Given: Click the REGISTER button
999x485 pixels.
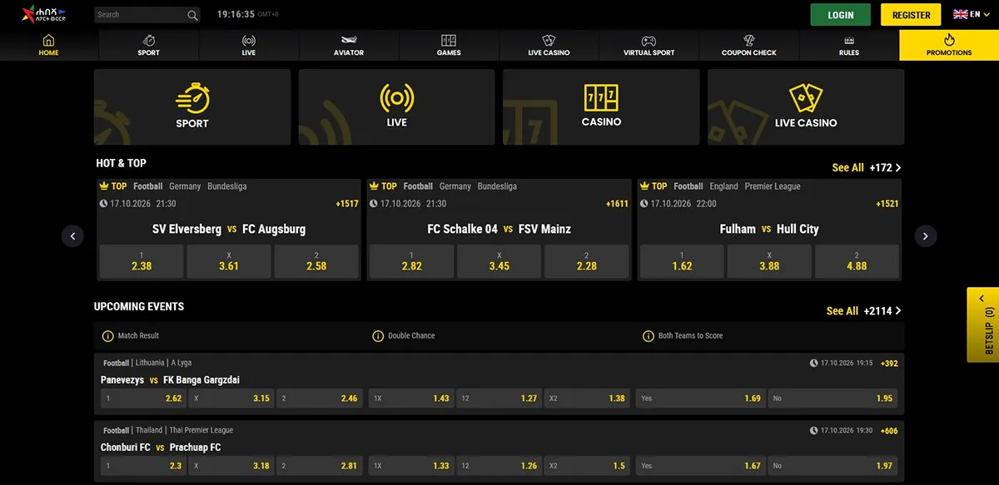Looking at the screenshot, I should coord(912,15).
